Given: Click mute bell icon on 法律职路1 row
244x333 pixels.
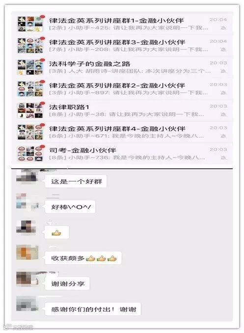Looking at the screenshot, I should (x=223, y=115).
